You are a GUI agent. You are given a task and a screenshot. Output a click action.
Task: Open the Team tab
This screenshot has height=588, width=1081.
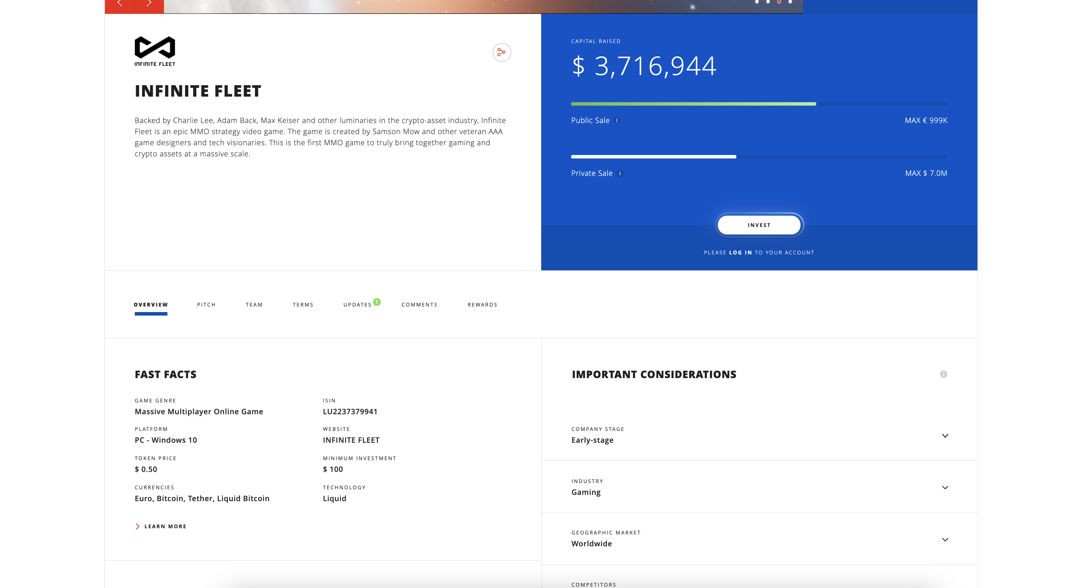click(x=254, y=305)
